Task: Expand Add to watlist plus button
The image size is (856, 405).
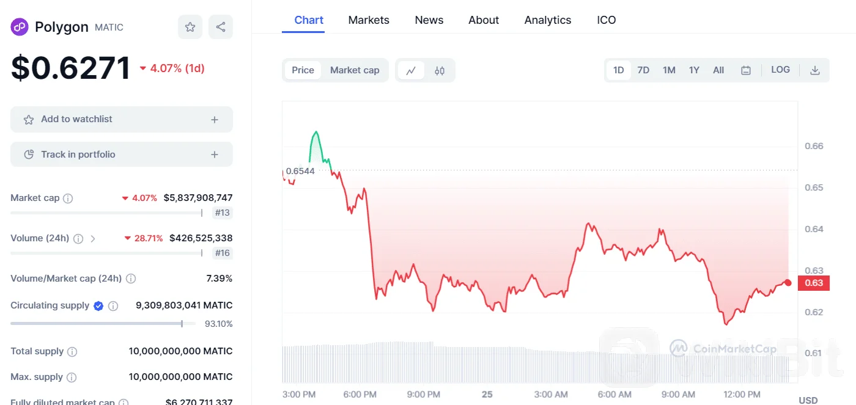Action: tap(215, 120)
